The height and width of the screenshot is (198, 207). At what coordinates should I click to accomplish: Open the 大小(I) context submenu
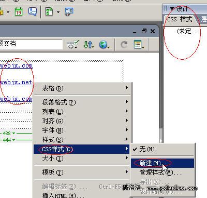pyautogui.click(x=82, y=159)
